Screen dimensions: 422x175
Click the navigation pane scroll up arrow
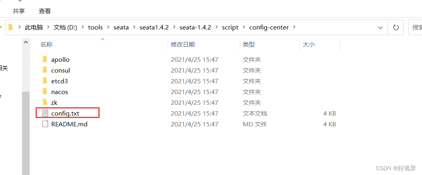(26, 42)
